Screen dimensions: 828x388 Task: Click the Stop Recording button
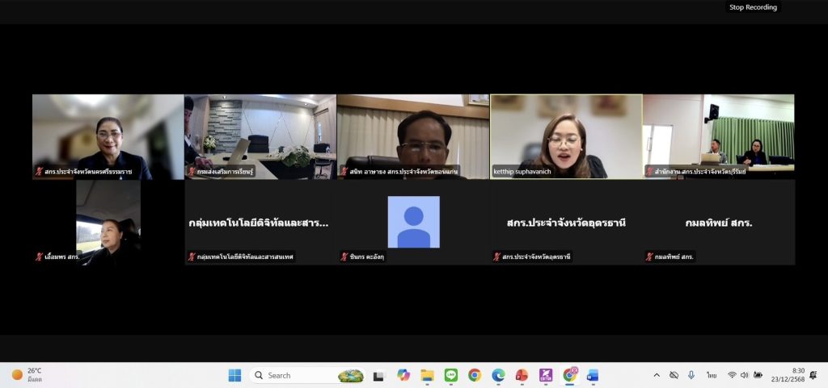click(x=752, y=7)
